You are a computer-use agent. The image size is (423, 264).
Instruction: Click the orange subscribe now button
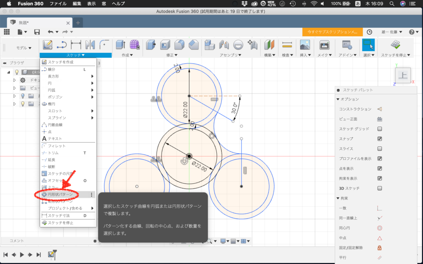pos(333,32)
